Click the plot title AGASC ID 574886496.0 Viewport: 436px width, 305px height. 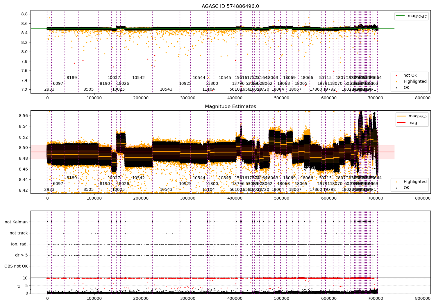230,6
